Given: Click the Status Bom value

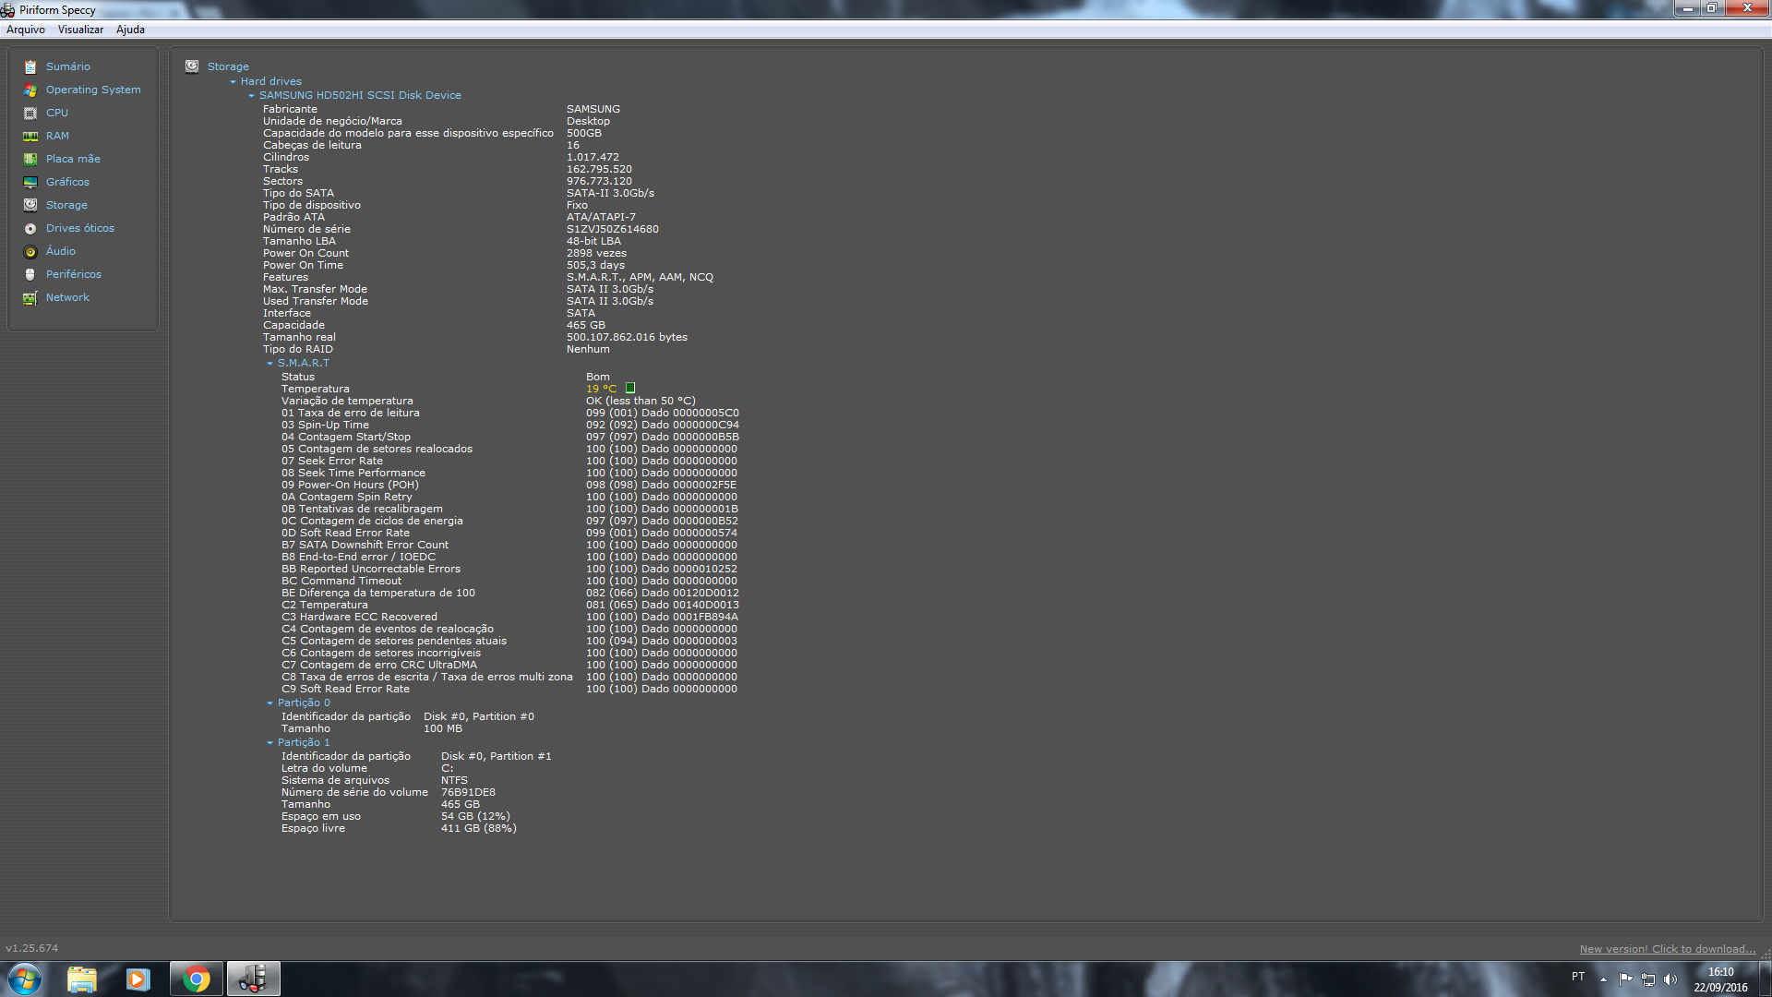Looking at the screenshot, I should click(598, 377).
